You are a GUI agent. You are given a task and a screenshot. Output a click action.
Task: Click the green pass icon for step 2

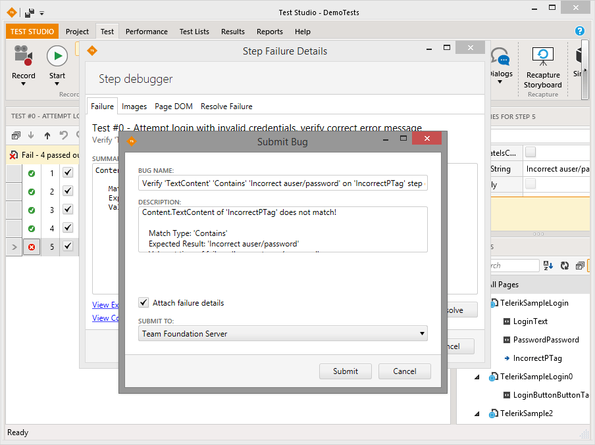click(32, 192)
